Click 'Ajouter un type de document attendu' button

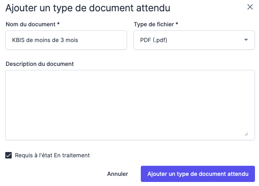[198, 174]
